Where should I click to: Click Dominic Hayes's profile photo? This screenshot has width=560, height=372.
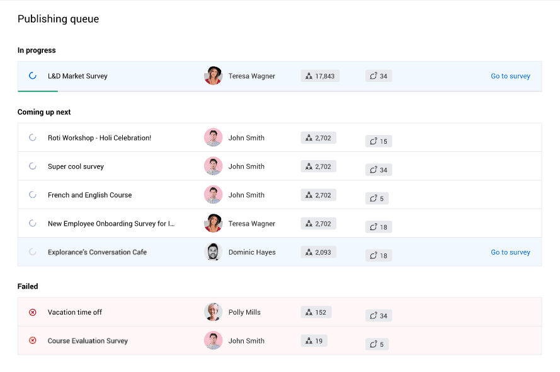coord(213,252)
